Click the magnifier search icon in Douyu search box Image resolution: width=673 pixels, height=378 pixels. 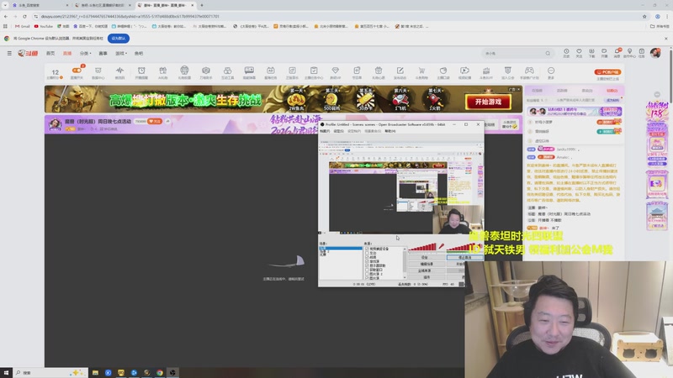(x=548, y=54)
